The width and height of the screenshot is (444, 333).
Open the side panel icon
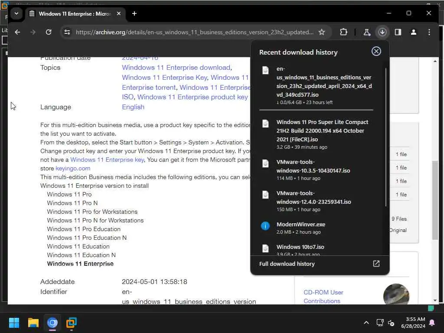pyautogui.click(x=398, y=32)
